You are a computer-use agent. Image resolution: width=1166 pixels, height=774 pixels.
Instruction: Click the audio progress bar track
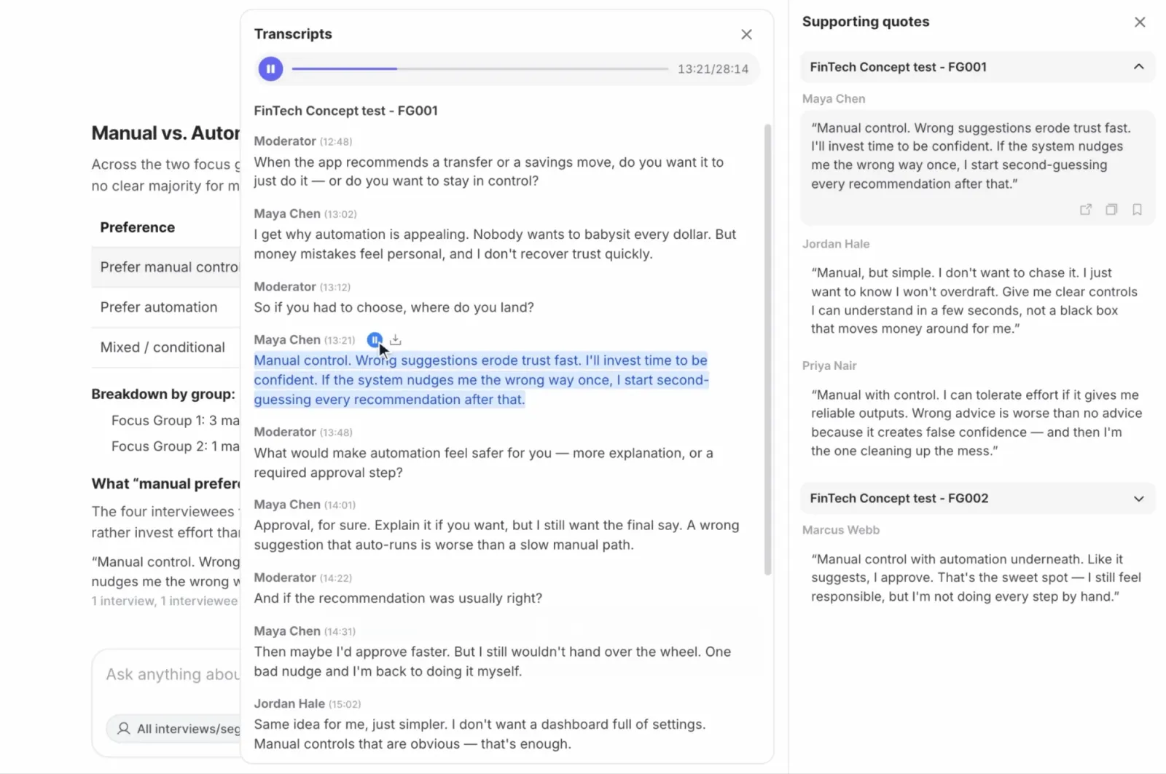pos(480,69)
